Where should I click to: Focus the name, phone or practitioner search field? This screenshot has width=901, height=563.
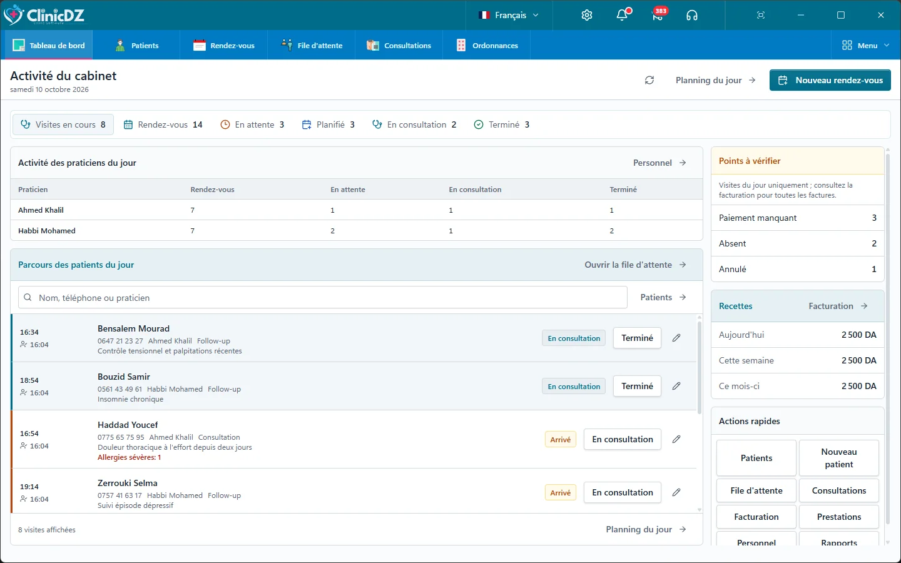point(323,298)
